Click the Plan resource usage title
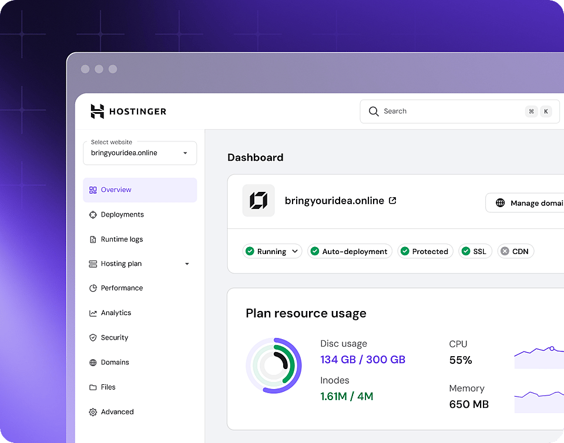 [306, 313]
